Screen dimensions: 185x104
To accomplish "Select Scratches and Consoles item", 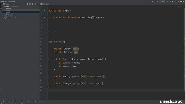I will coord(12,18).
